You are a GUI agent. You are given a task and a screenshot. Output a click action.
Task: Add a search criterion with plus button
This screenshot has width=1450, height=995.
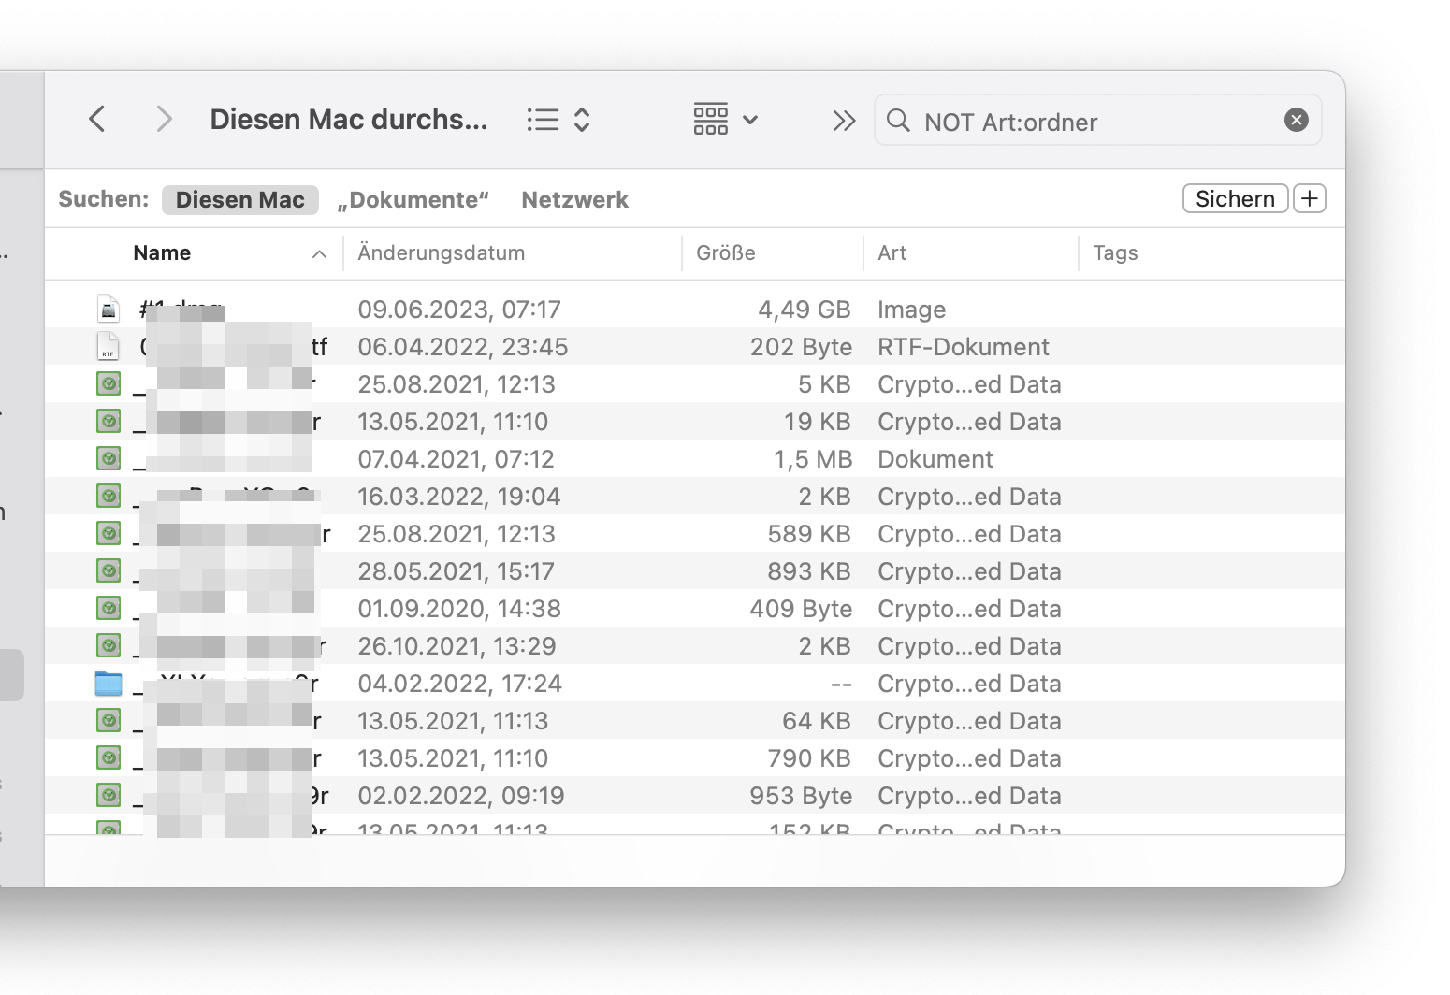tap(1310, 199)
